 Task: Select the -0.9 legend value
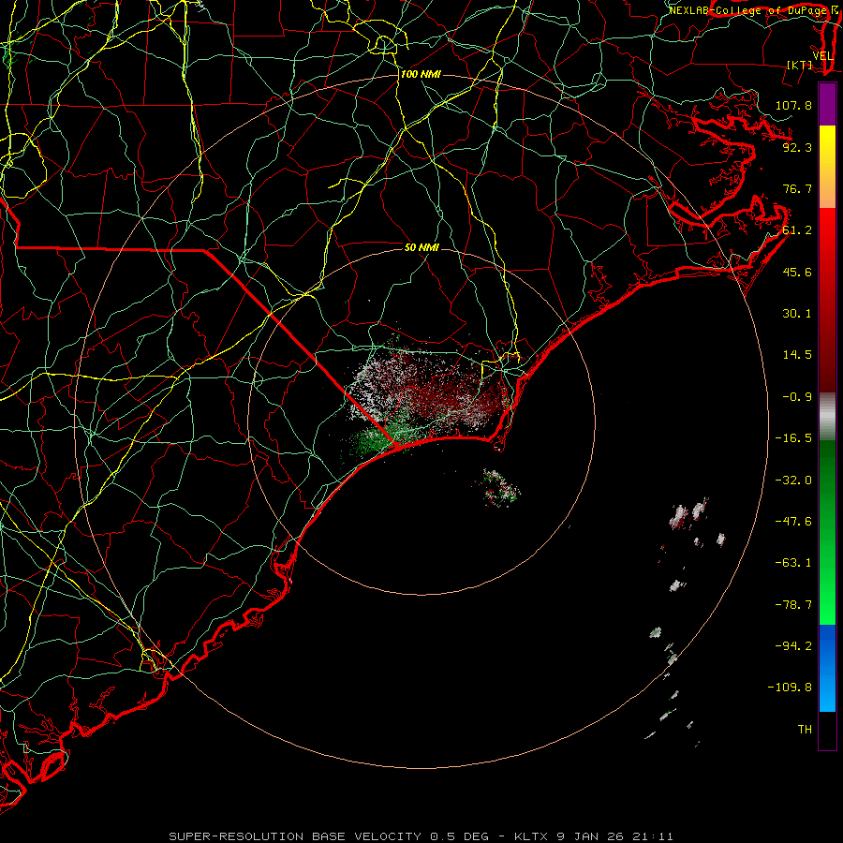(x=797, y=396)
